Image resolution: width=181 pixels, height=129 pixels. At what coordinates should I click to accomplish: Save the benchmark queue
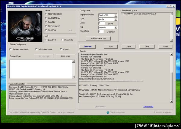tap(129, 46)
